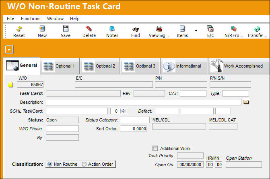This screenshot has width=270, height=179.
Task: Click the MEL/CDL CAT field
Action: [x=223, y=126]
